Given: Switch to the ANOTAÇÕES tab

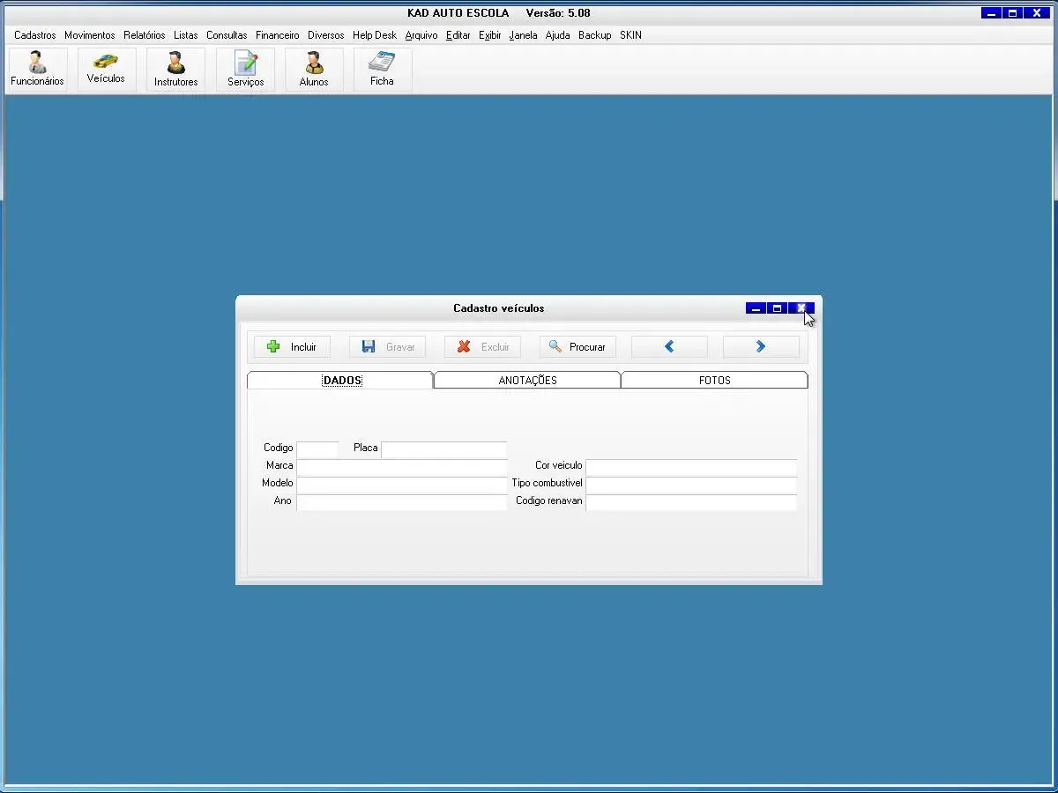Looking at the screenshot, I should click(527, 381).
